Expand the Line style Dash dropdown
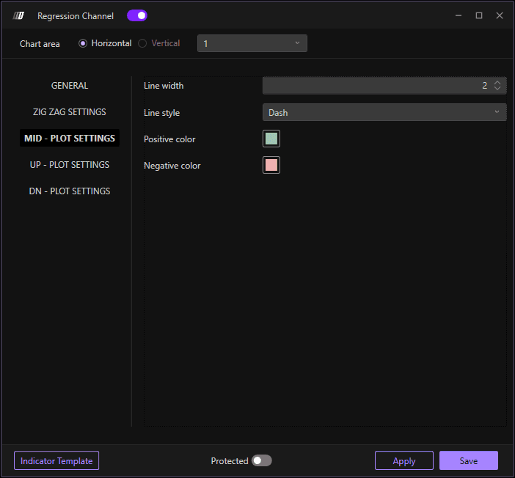 pos(384,112)
